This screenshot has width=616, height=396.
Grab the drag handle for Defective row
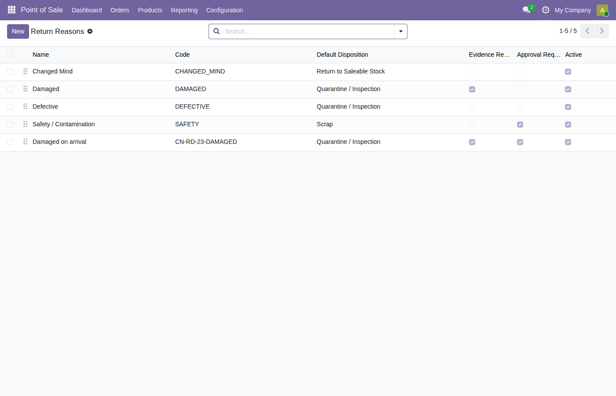click(x=25, y=106)
